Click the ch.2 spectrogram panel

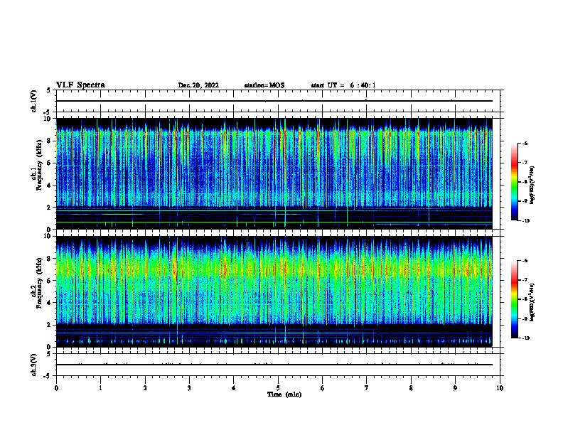274,291
